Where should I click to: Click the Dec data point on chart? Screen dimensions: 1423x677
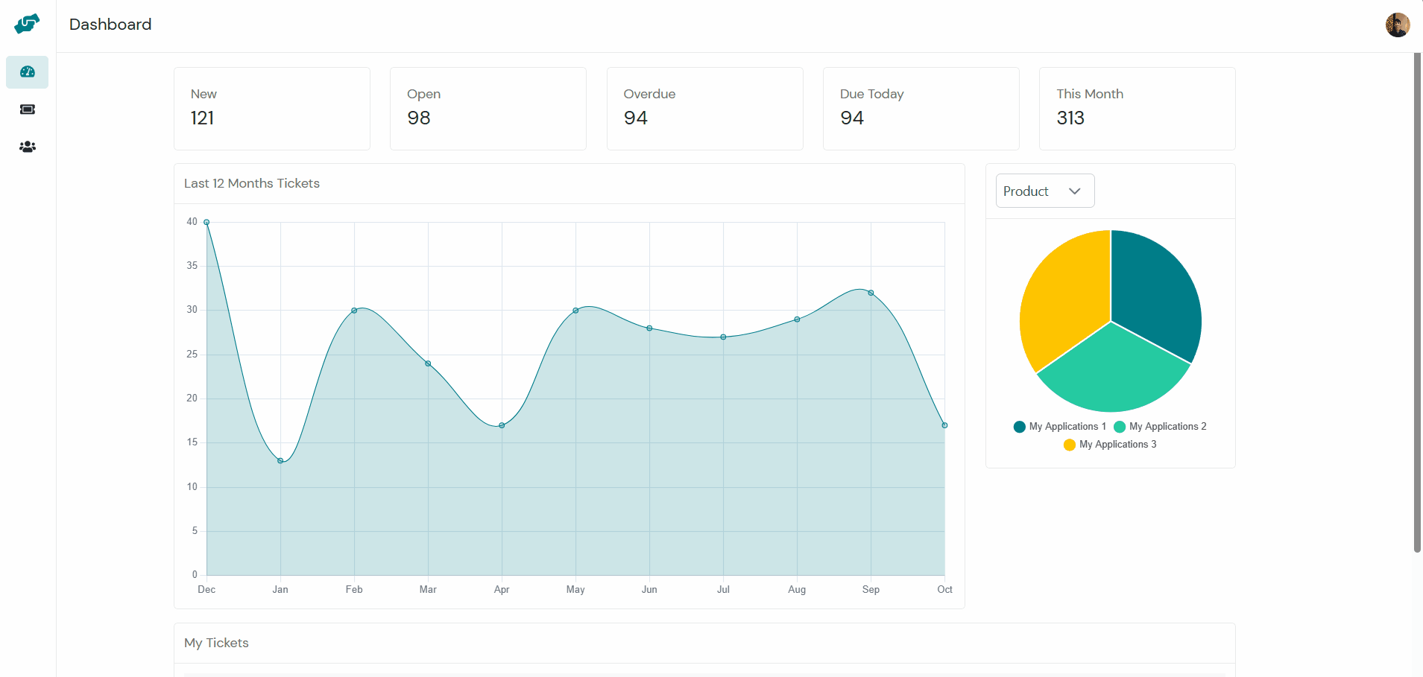pyautogui.click(x=206, y=222)
